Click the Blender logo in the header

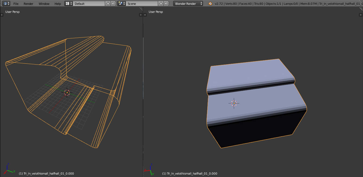click(x=210, y=3)
